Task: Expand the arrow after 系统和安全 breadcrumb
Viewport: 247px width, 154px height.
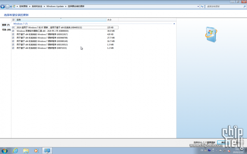Action: (x=44, y=6)
